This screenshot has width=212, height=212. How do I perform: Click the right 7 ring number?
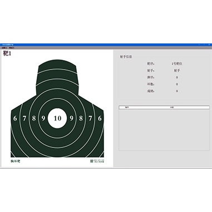click(90, 118)
